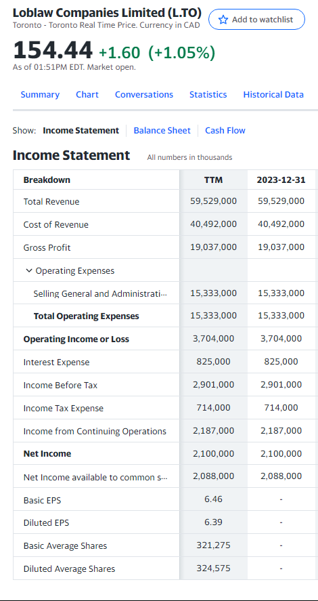Click the 2023-12-31 Cost of Revenue value
Viewport: 318px width, 601px height.
[x=281, y=224]
